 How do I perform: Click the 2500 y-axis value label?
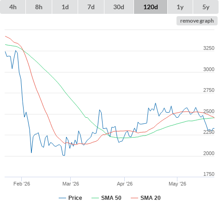click(209, 111)
